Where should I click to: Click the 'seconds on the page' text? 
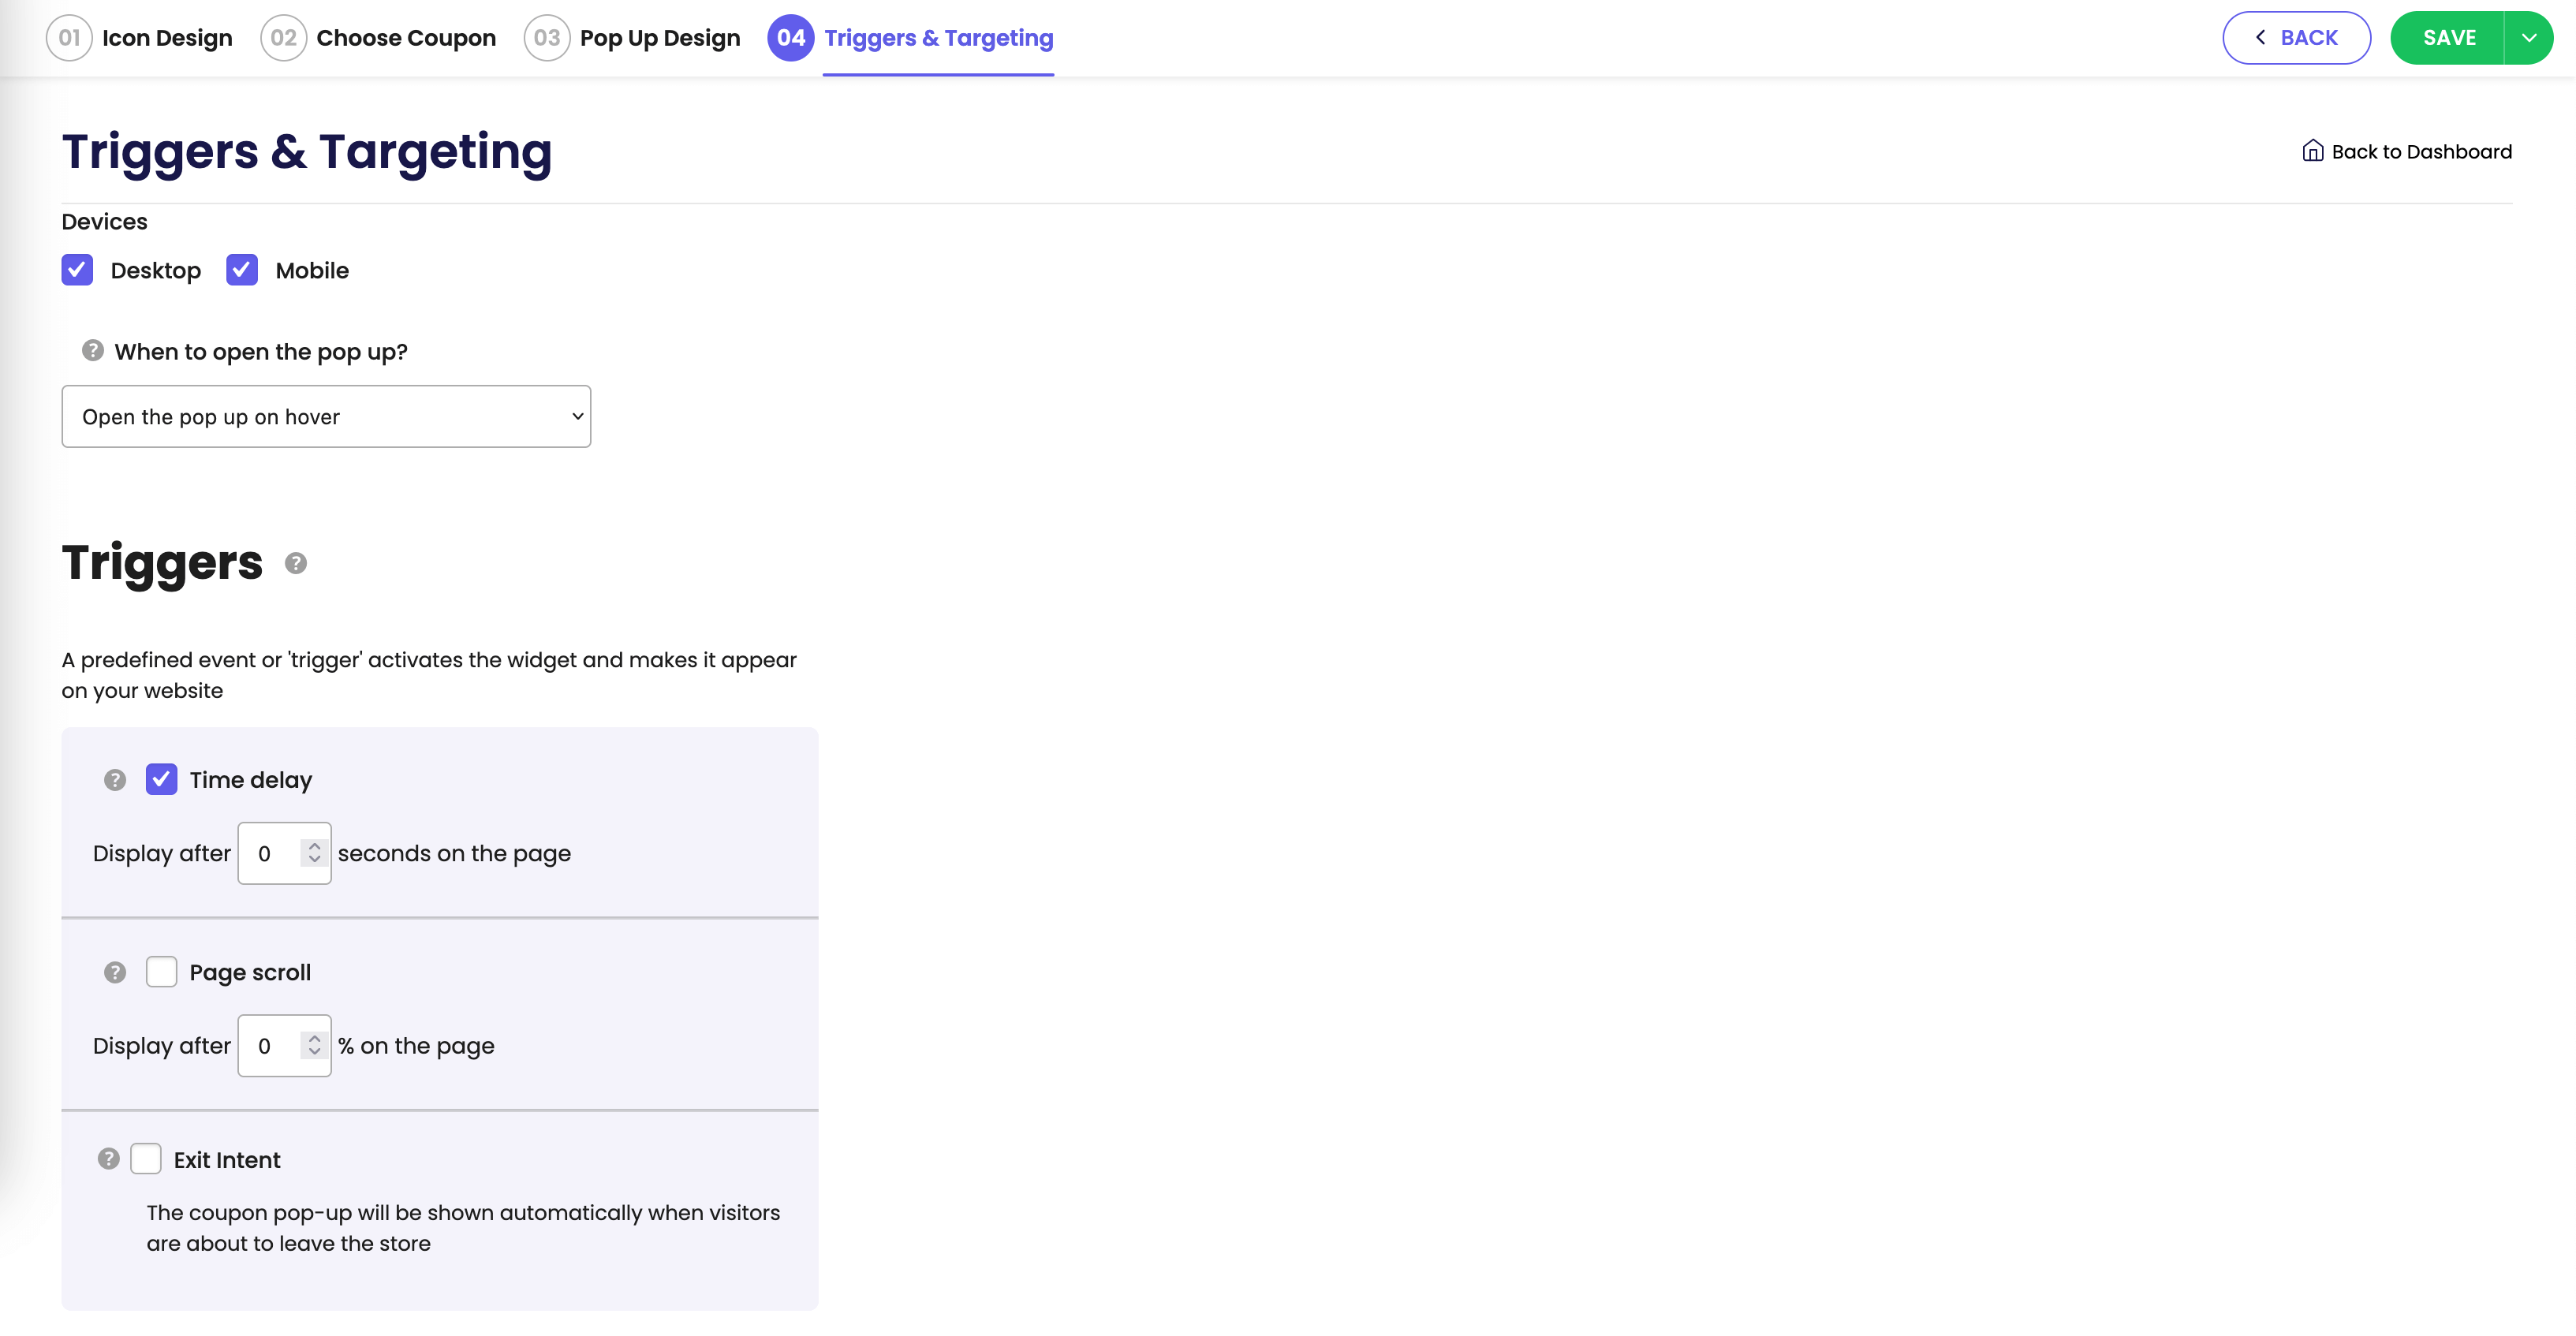click(454, 853)
